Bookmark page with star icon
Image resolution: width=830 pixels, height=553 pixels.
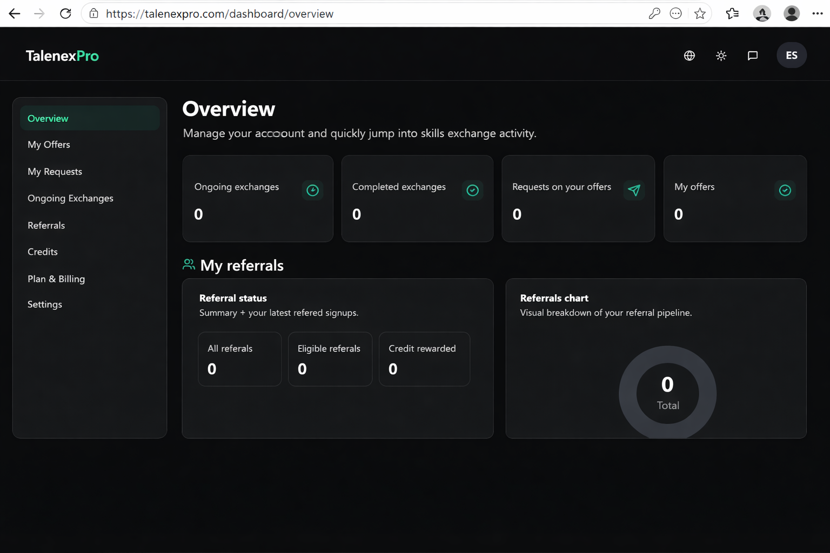click(x=700, y=14)
